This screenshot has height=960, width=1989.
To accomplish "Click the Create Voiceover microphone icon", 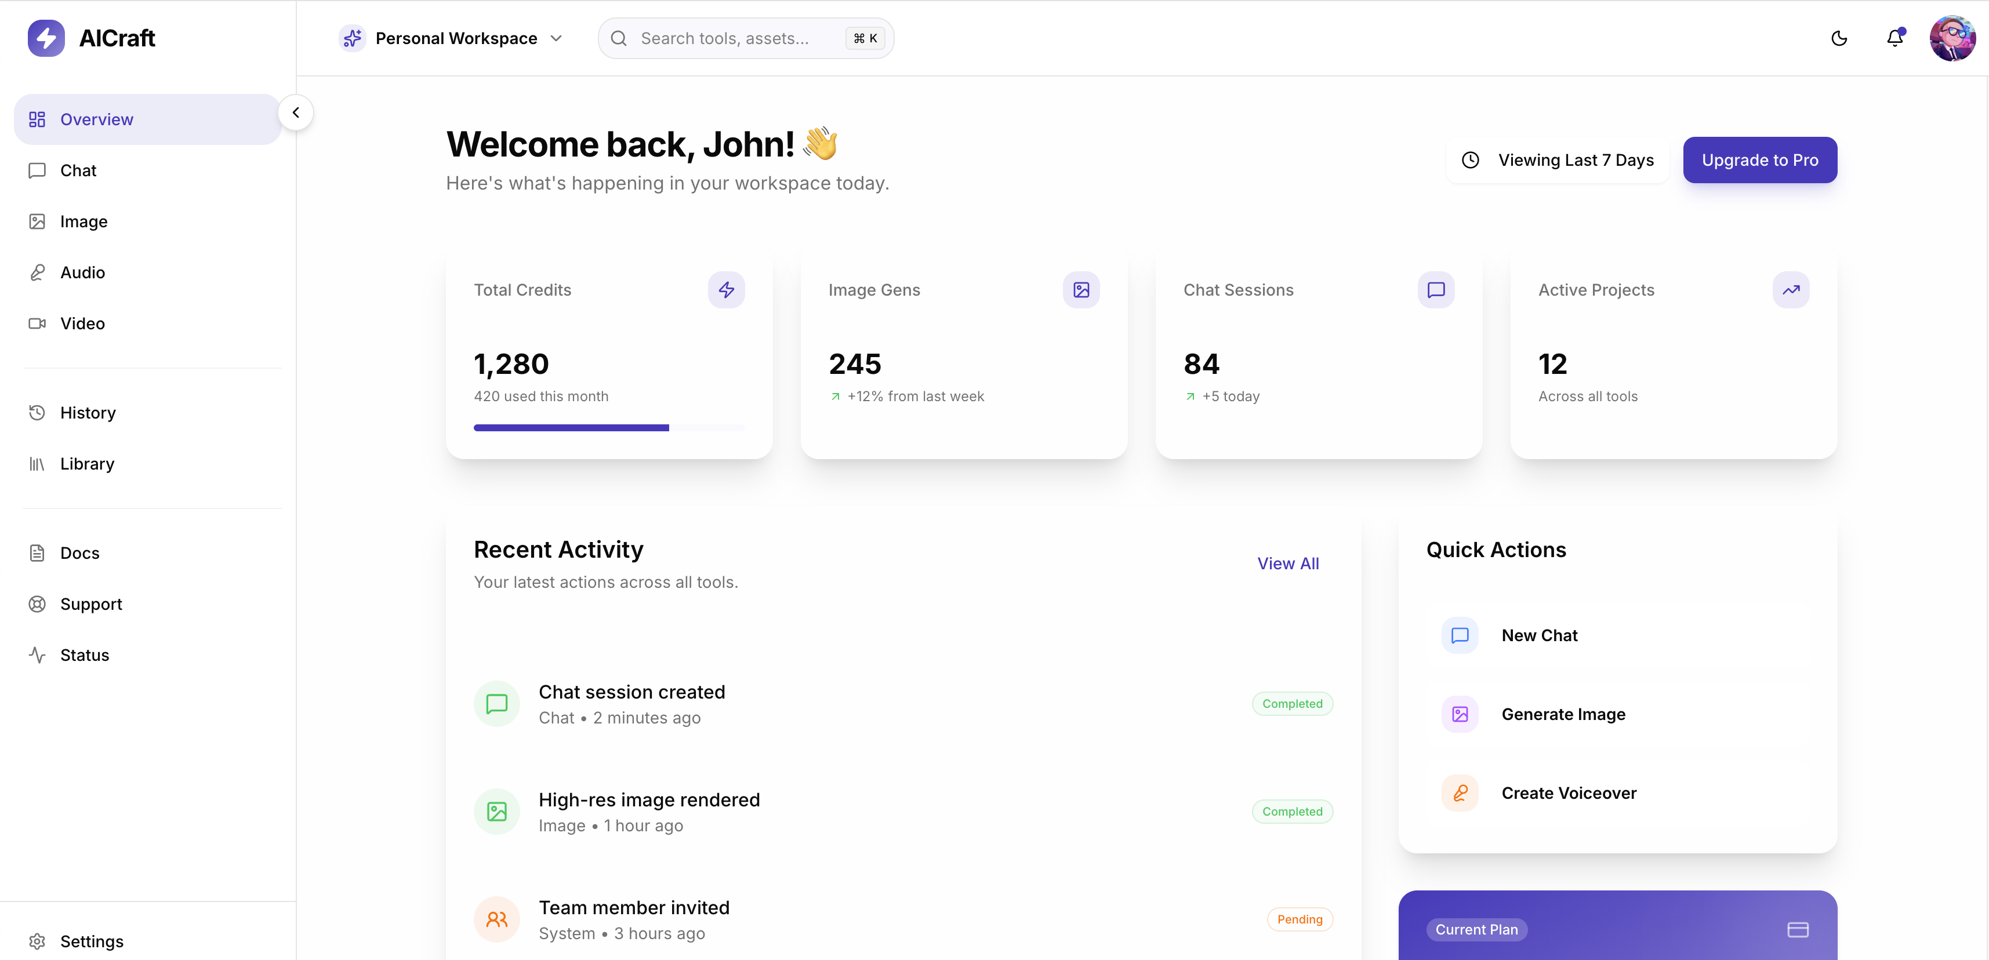I will pyautogui.click(x=1460, y=792).
